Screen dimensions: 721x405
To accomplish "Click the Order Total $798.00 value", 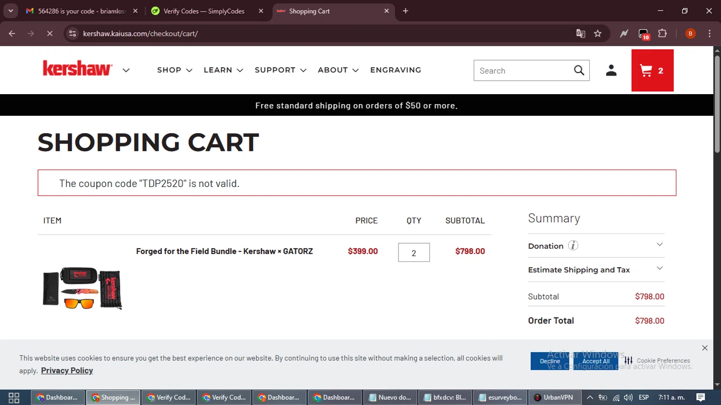I will coord(649,320).
